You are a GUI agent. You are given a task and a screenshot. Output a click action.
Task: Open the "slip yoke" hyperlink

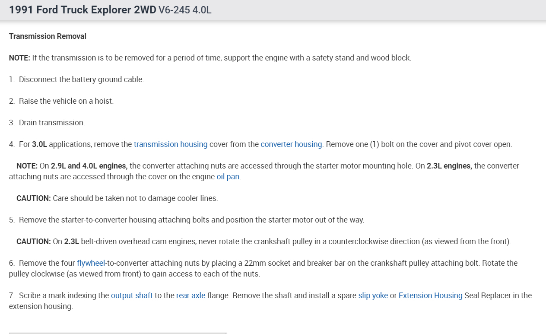373,296
